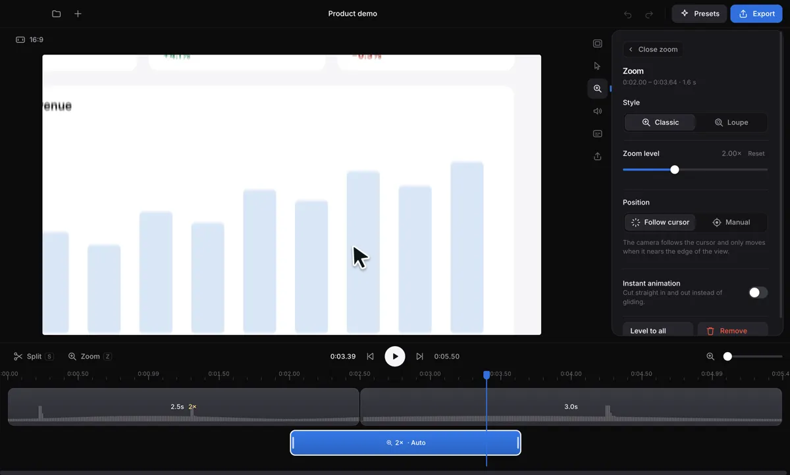Click the 2.00× zoom level value
This screenshot has width=790, height=475.
tap(731, 153)
